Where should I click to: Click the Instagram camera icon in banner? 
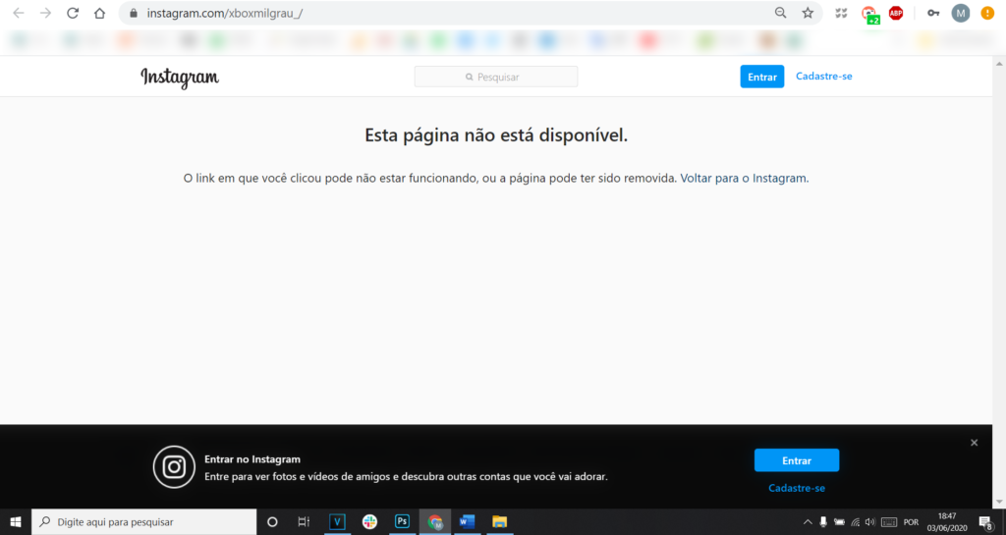tap(174, 466)
